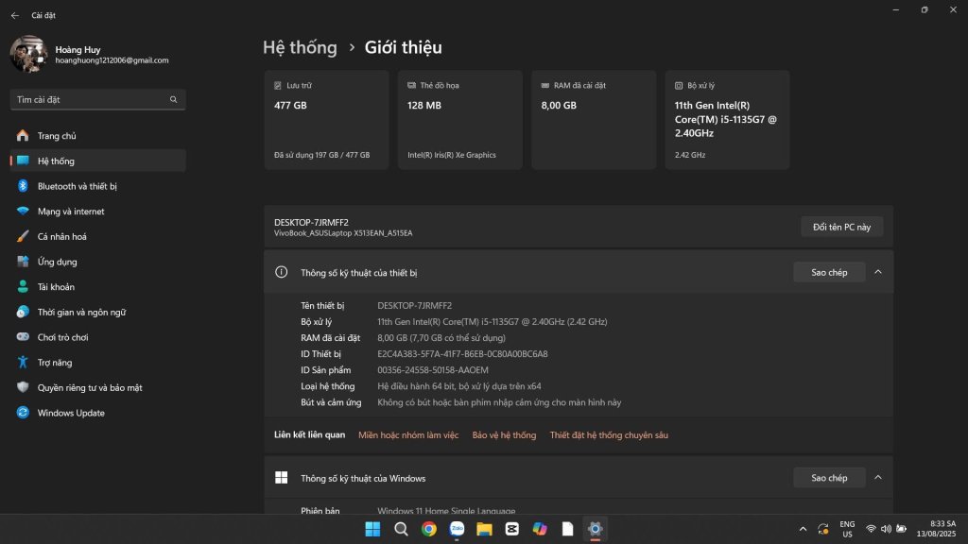Image resolution: width=968 pixels, height=544 pixels.
Task: Open Cá nhân hoá settings
Action: tap(97, 237)
